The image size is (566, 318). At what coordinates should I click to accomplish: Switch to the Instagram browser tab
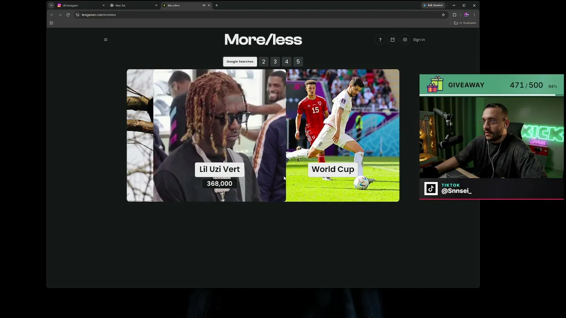pyautogui.click(x=80, y=5)
